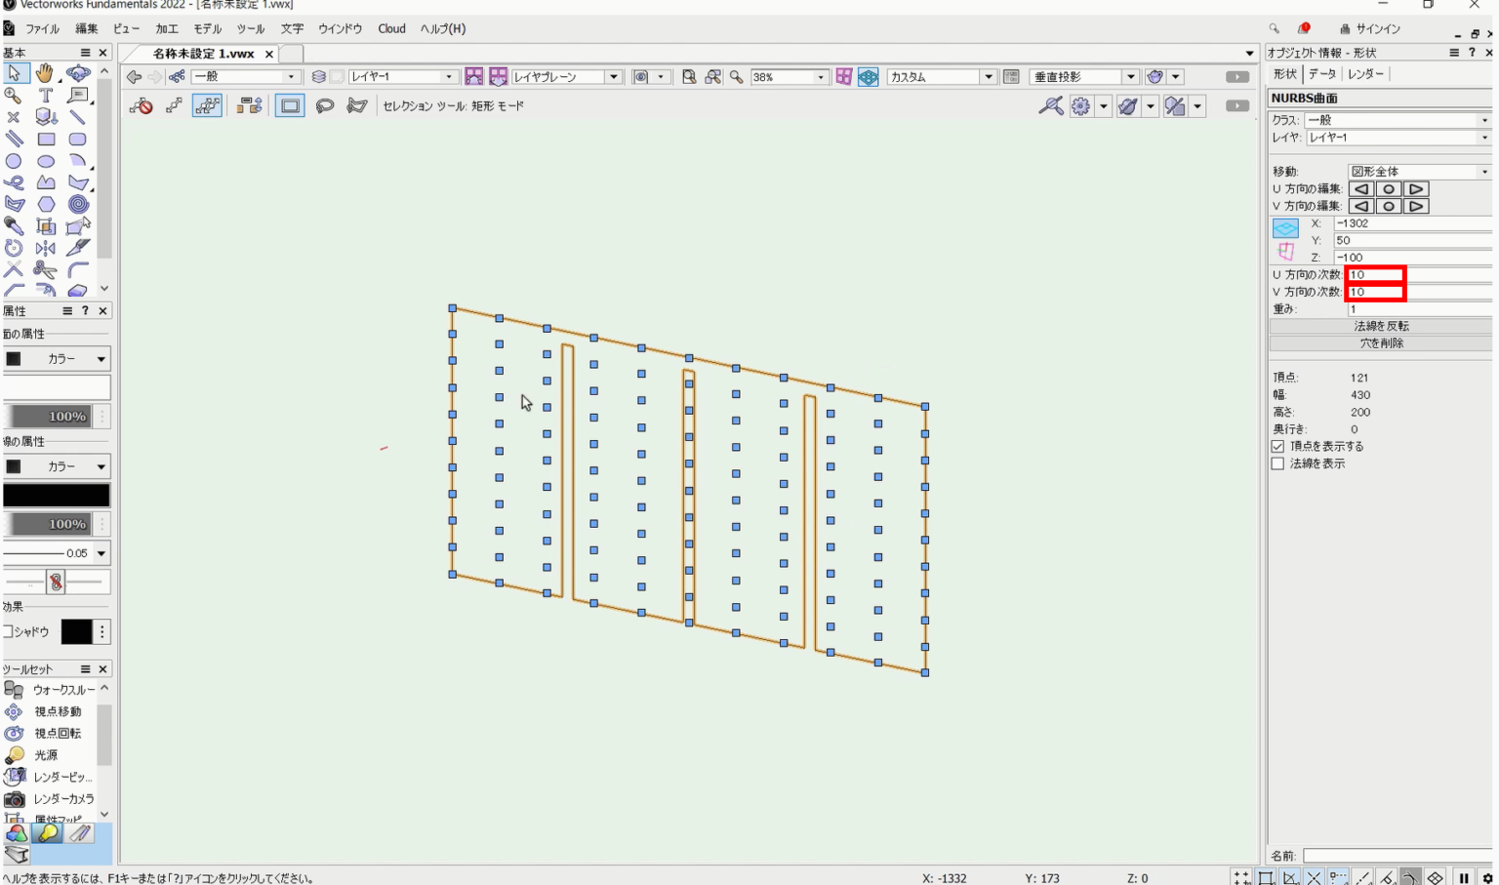Select the Flyover (view rotation) tool
Image resolution: width=1499 pixels, height=885 pixels.
[76, 73]
